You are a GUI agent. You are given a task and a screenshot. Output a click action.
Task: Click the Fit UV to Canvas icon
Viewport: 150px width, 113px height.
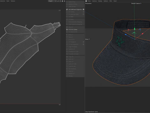point(67,30)
